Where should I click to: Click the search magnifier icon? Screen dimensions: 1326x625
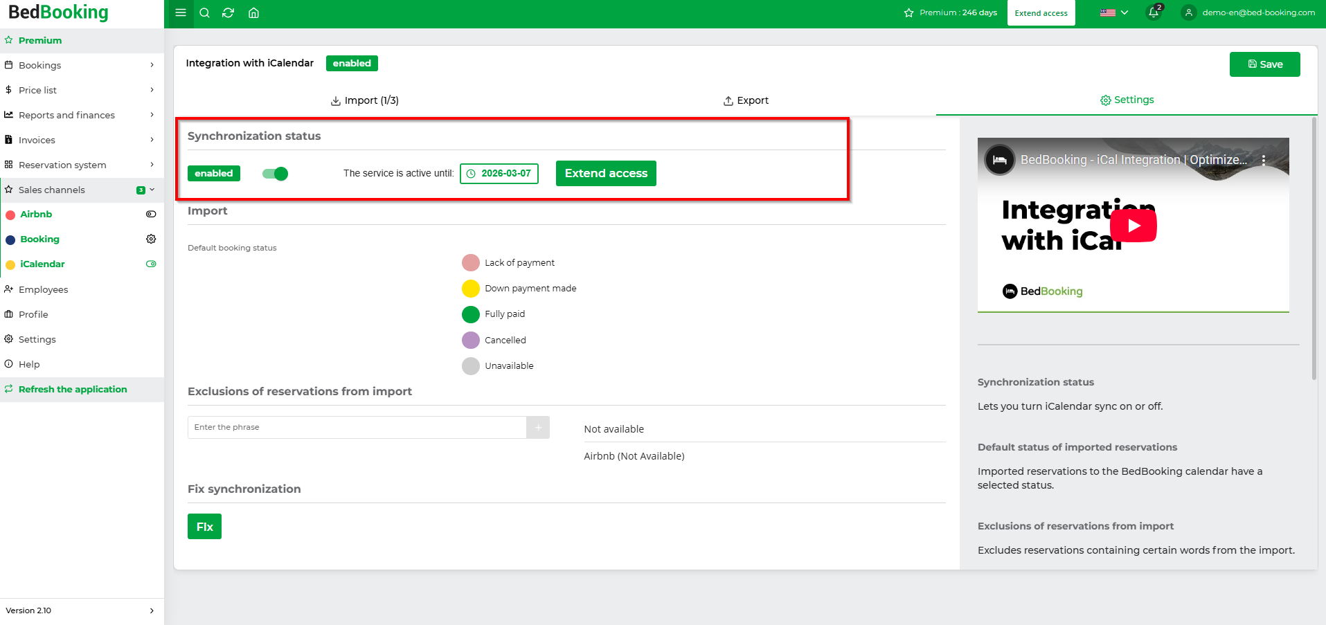[204, 12]
